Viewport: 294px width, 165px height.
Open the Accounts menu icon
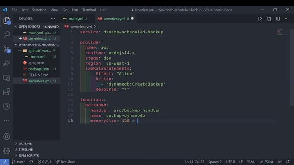[x=6, y=137]
